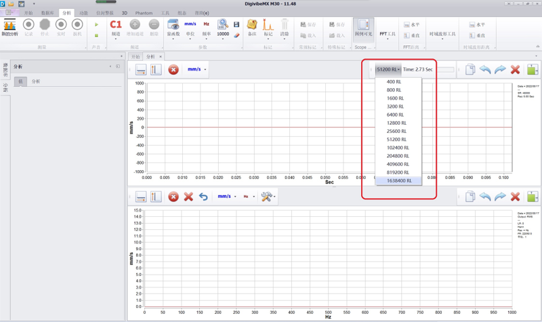Select 102400 RL from the list
Viewport: 542px width, 322px height.
pos(398,148)
